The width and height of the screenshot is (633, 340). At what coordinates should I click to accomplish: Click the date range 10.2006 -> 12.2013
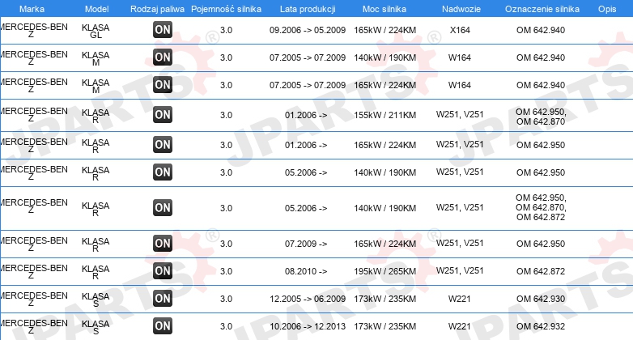pyautogui.click(x=308, y=326)
